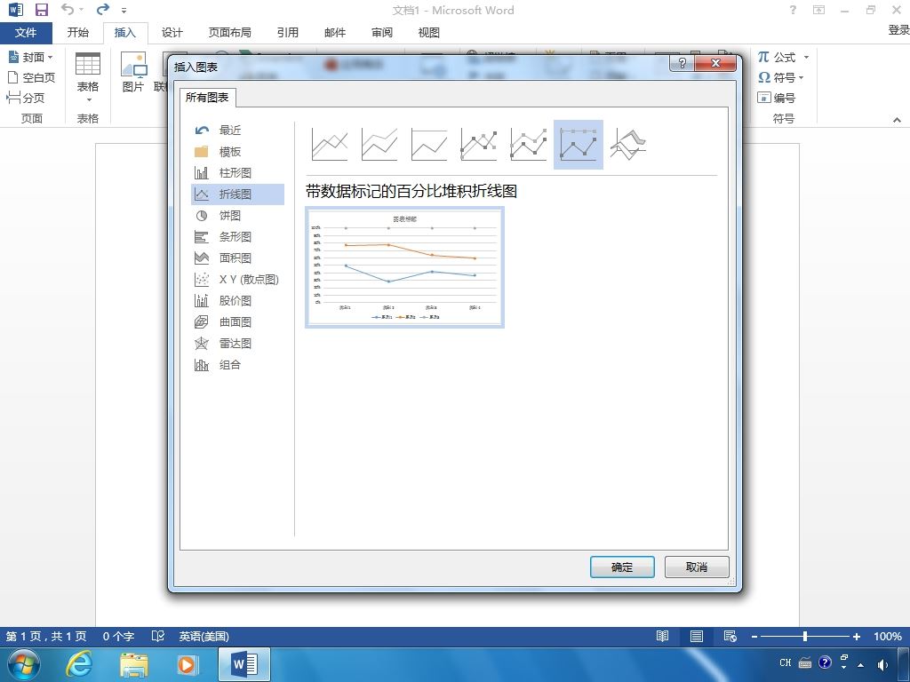910x682 pixels.
Task: Sign in via 登录 link
Action: 898,30
